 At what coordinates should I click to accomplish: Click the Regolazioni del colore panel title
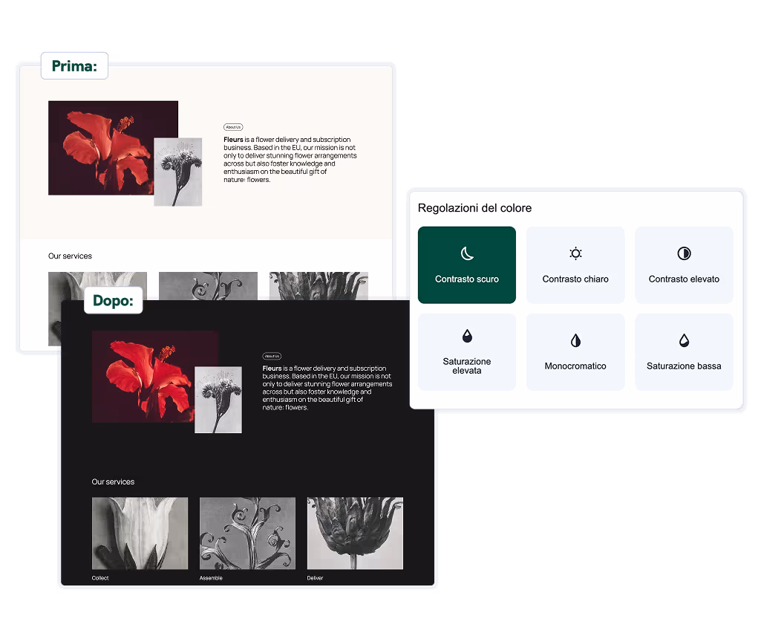pyautogui.click(x=474, y=208)
